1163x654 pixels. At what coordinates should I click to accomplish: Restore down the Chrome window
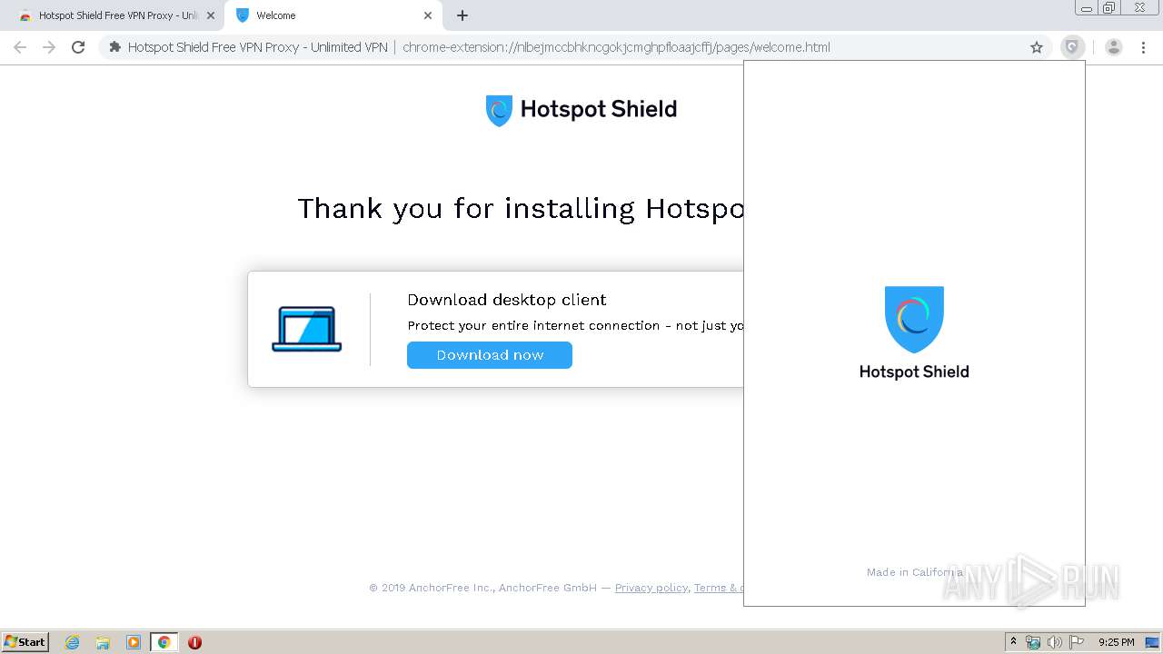pos(1109,8)
